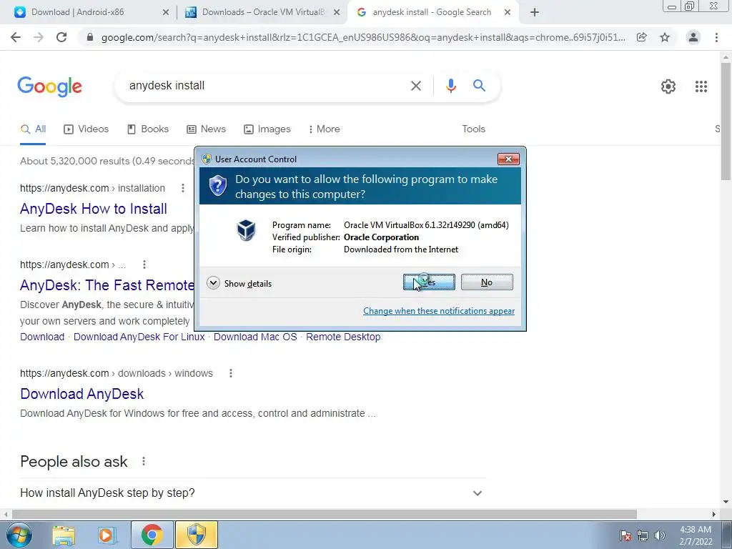This screenshot has width=732, height=549.
Task: Select the anydesk install Google Search tab
Action: click(x=432, y=12)
